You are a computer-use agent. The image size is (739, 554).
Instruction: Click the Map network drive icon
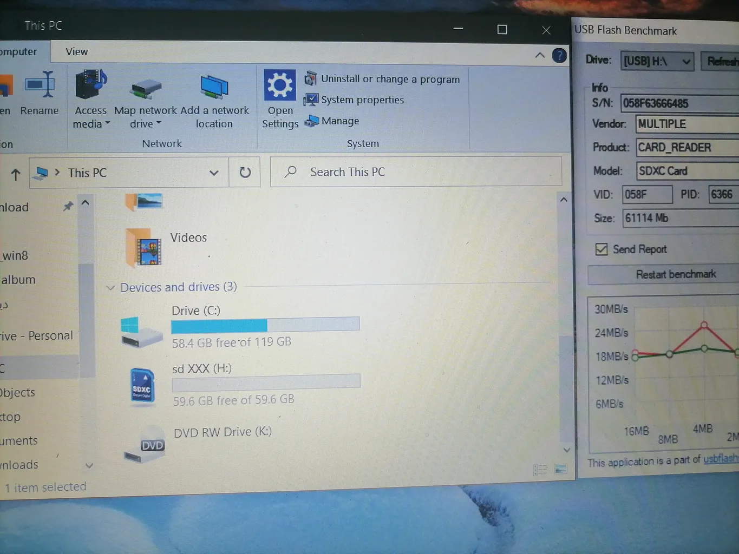pyautogui.click(x=145, y=88)
